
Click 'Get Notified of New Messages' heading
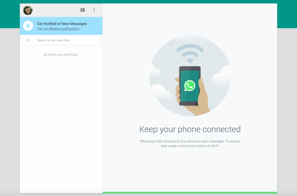click(62, 24)
